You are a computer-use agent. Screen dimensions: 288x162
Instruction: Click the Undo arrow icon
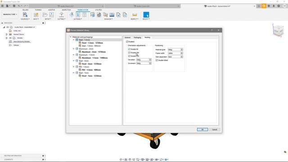(19, 6)
